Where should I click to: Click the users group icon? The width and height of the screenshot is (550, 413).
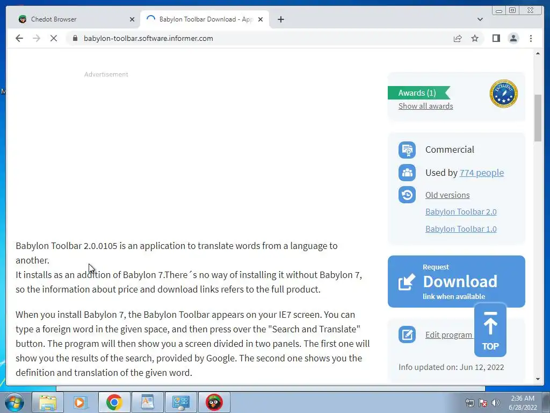click(407, 173)
